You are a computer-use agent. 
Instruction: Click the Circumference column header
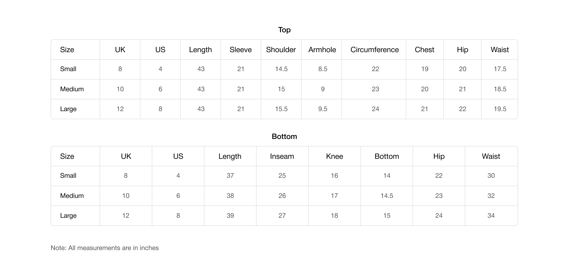tap(375, 50)
